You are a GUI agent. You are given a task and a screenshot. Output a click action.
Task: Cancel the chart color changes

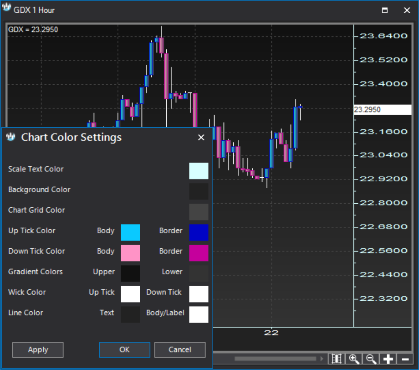tap(180, 349)
